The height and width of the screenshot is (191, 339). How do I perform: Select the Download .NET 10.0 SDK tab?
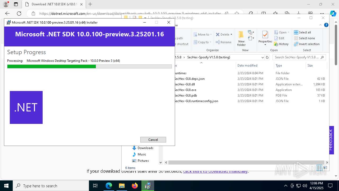(54, 4)
